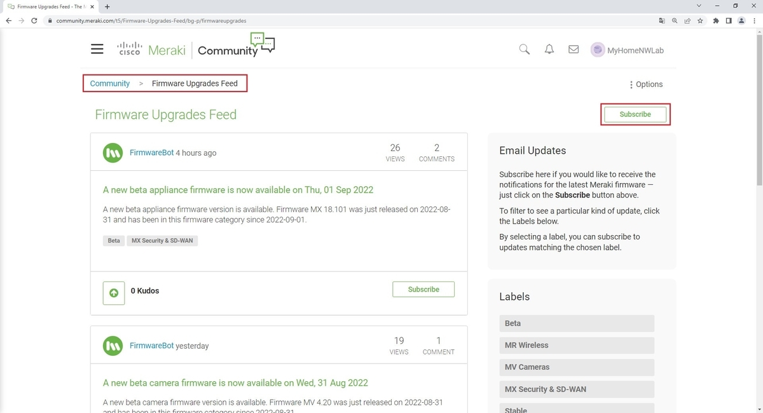The width and height of the screenshot is (763, 413).
Task: Click the MyHomeNWLab username
Action: 635,50
